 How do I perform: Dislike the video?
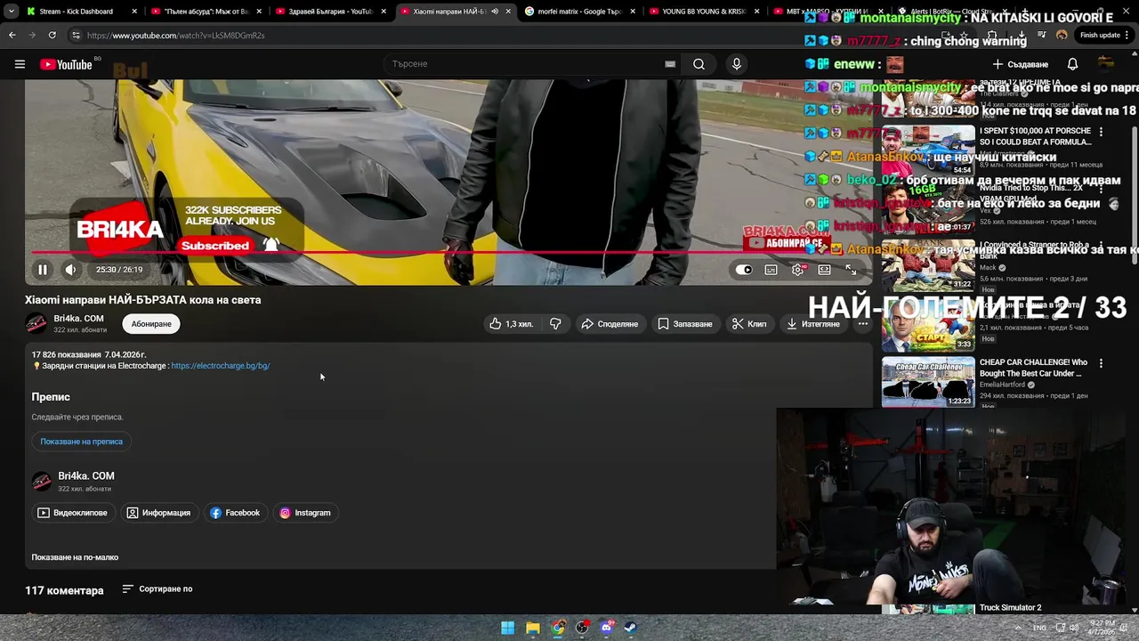coord(555,324)
